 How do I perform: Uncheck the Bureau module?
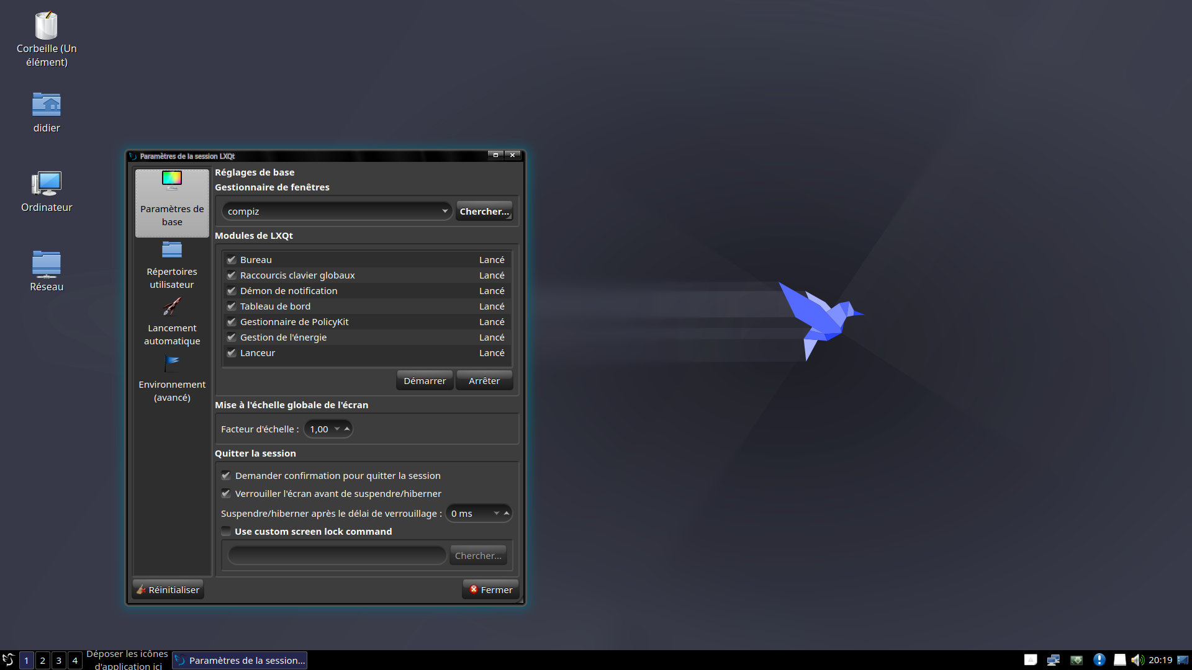(231, 259)
